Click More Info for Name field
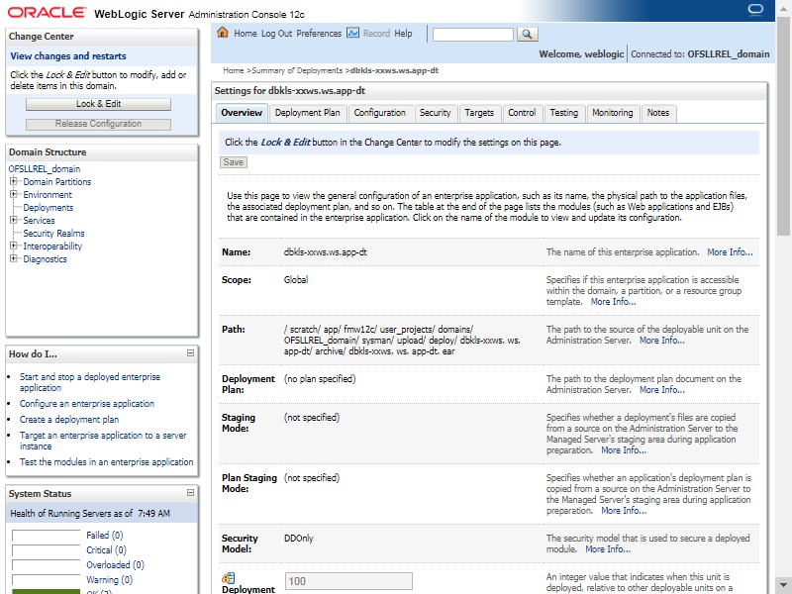 [x=730, y=252]
